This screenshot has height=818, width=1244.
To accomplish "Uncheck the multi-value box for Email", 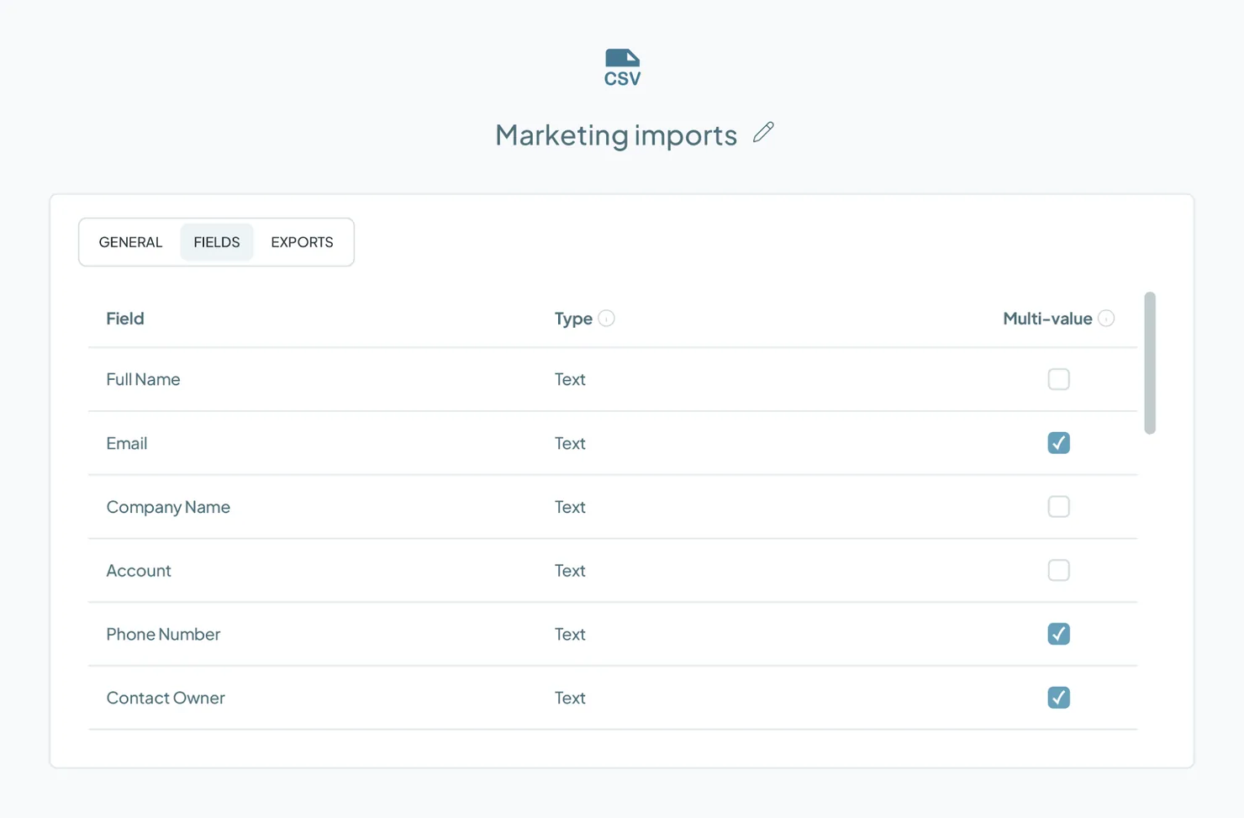I will pyautogui.click(x=1058, y=443).
